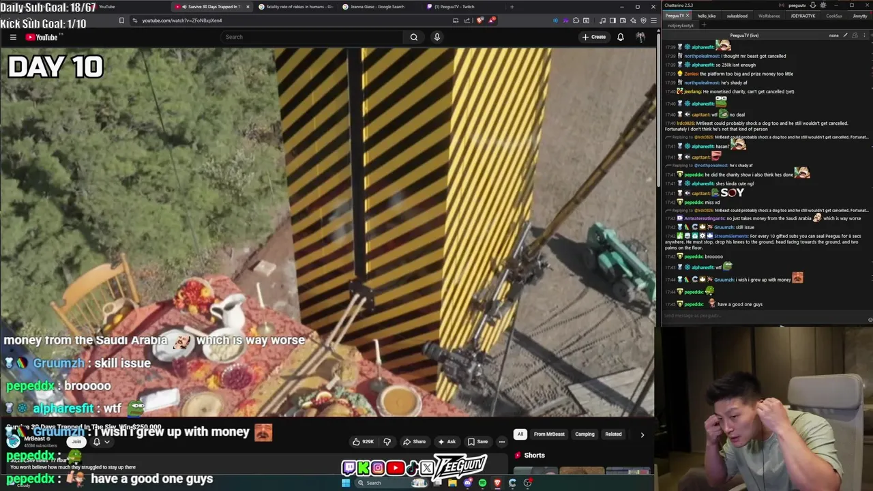873x491 pixels.
Task: Open Chatterino chat mode 'none' dropdown
Action: click(x=833, y=35)
